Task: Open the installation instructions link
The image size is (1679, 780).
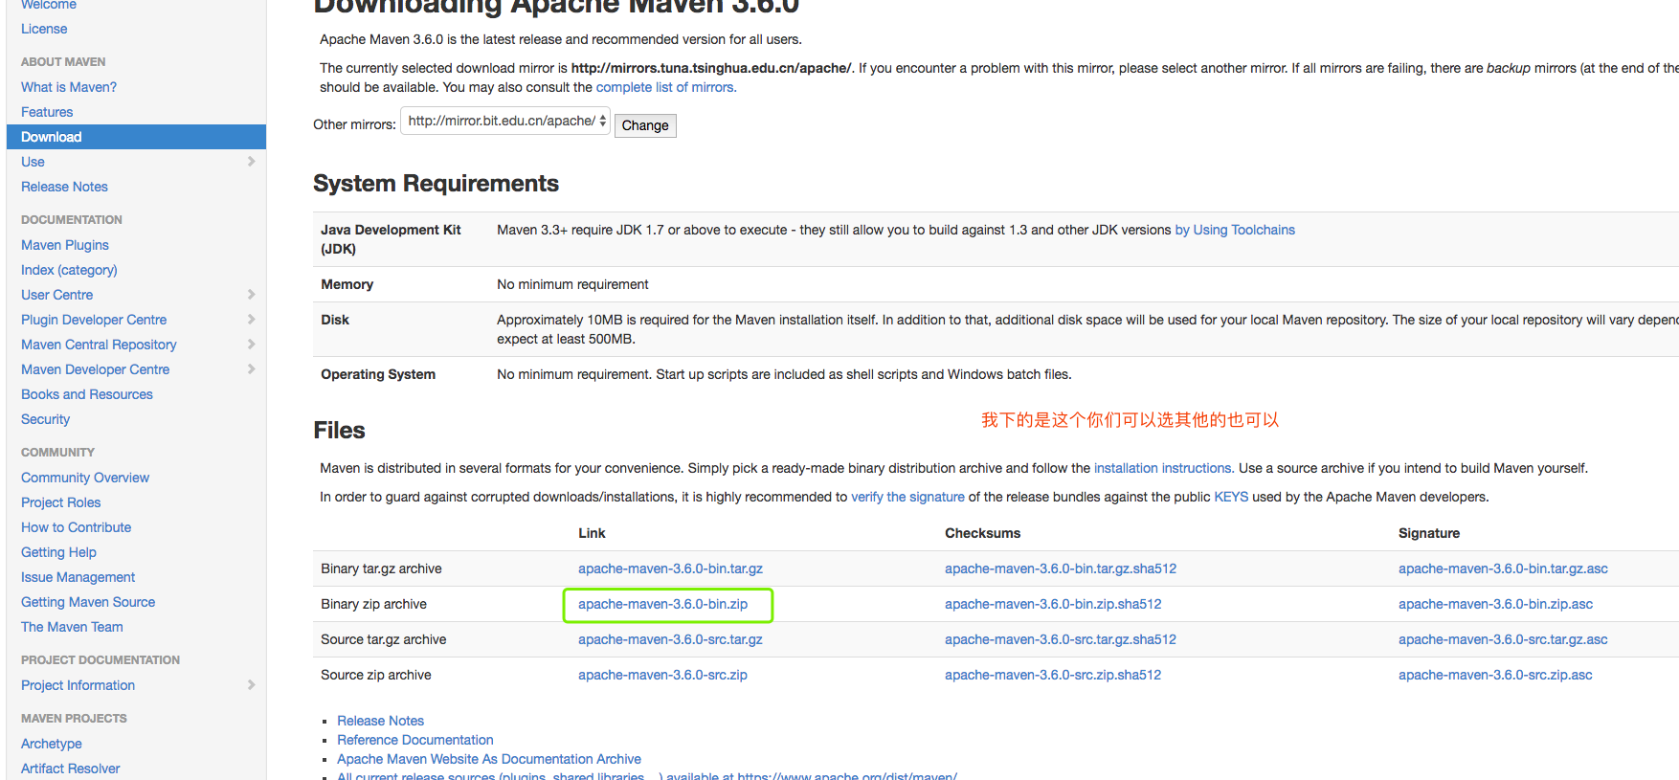Action: (1164, 468)
